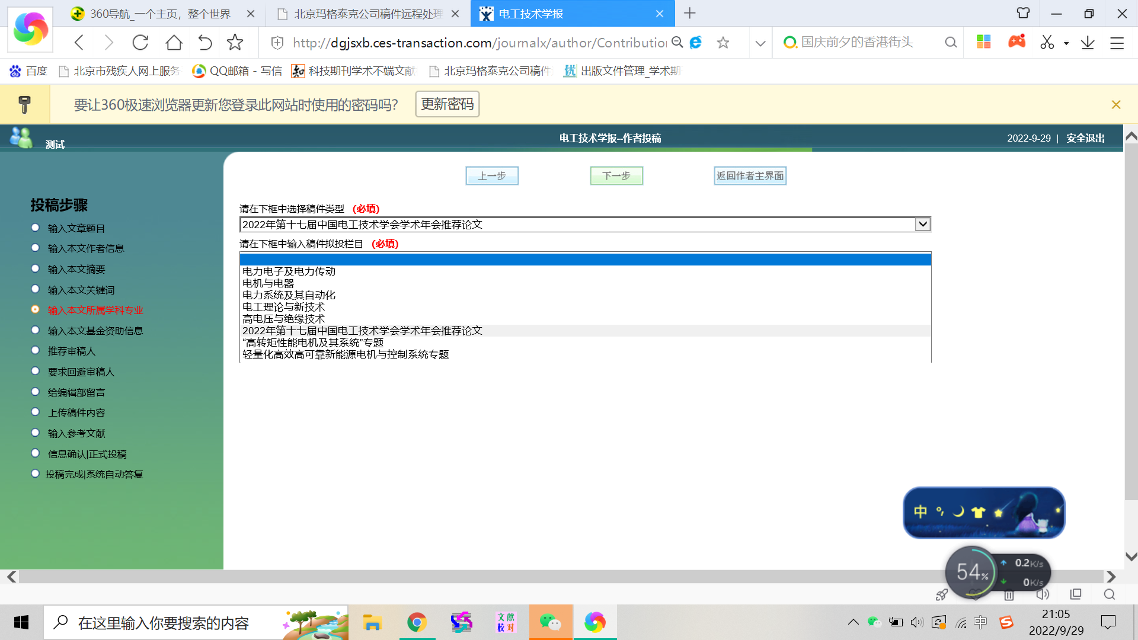Open the browser hamburger menu

[x=1117, y=43]
